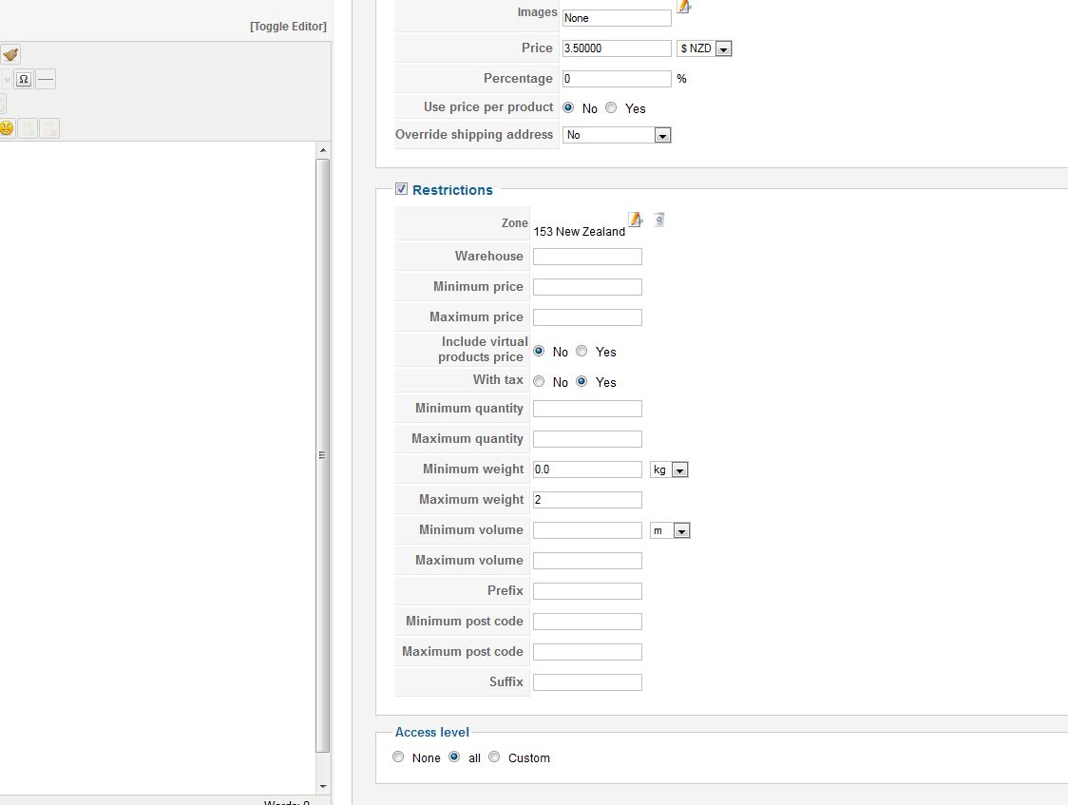Click the Restrictions section title

[x=452, y=190]
